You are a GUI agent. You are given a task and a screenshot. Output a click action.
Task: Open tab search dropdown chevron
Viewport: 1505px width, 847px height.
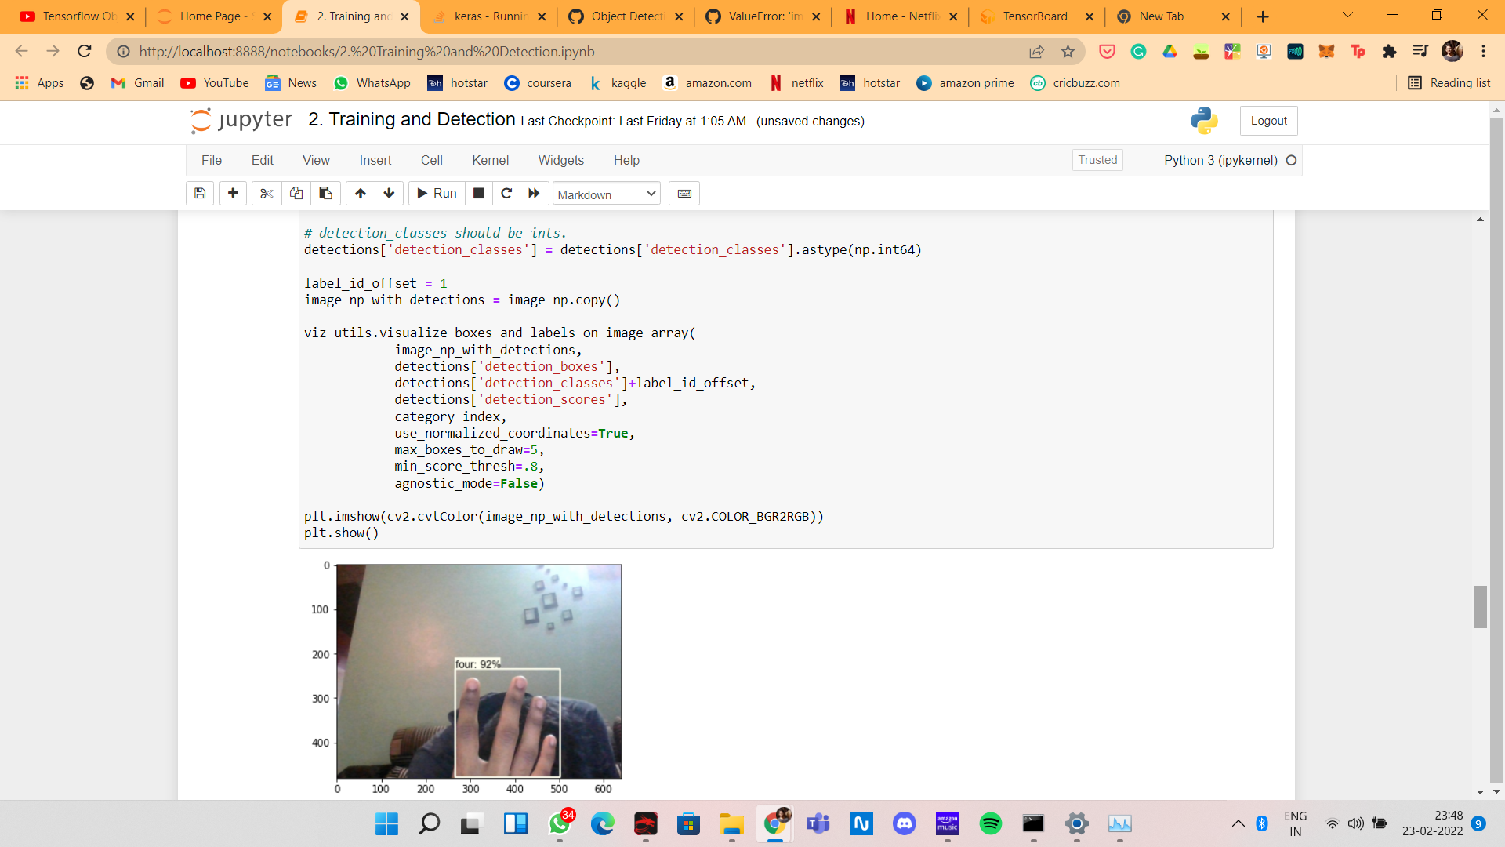pos(1347,15)
